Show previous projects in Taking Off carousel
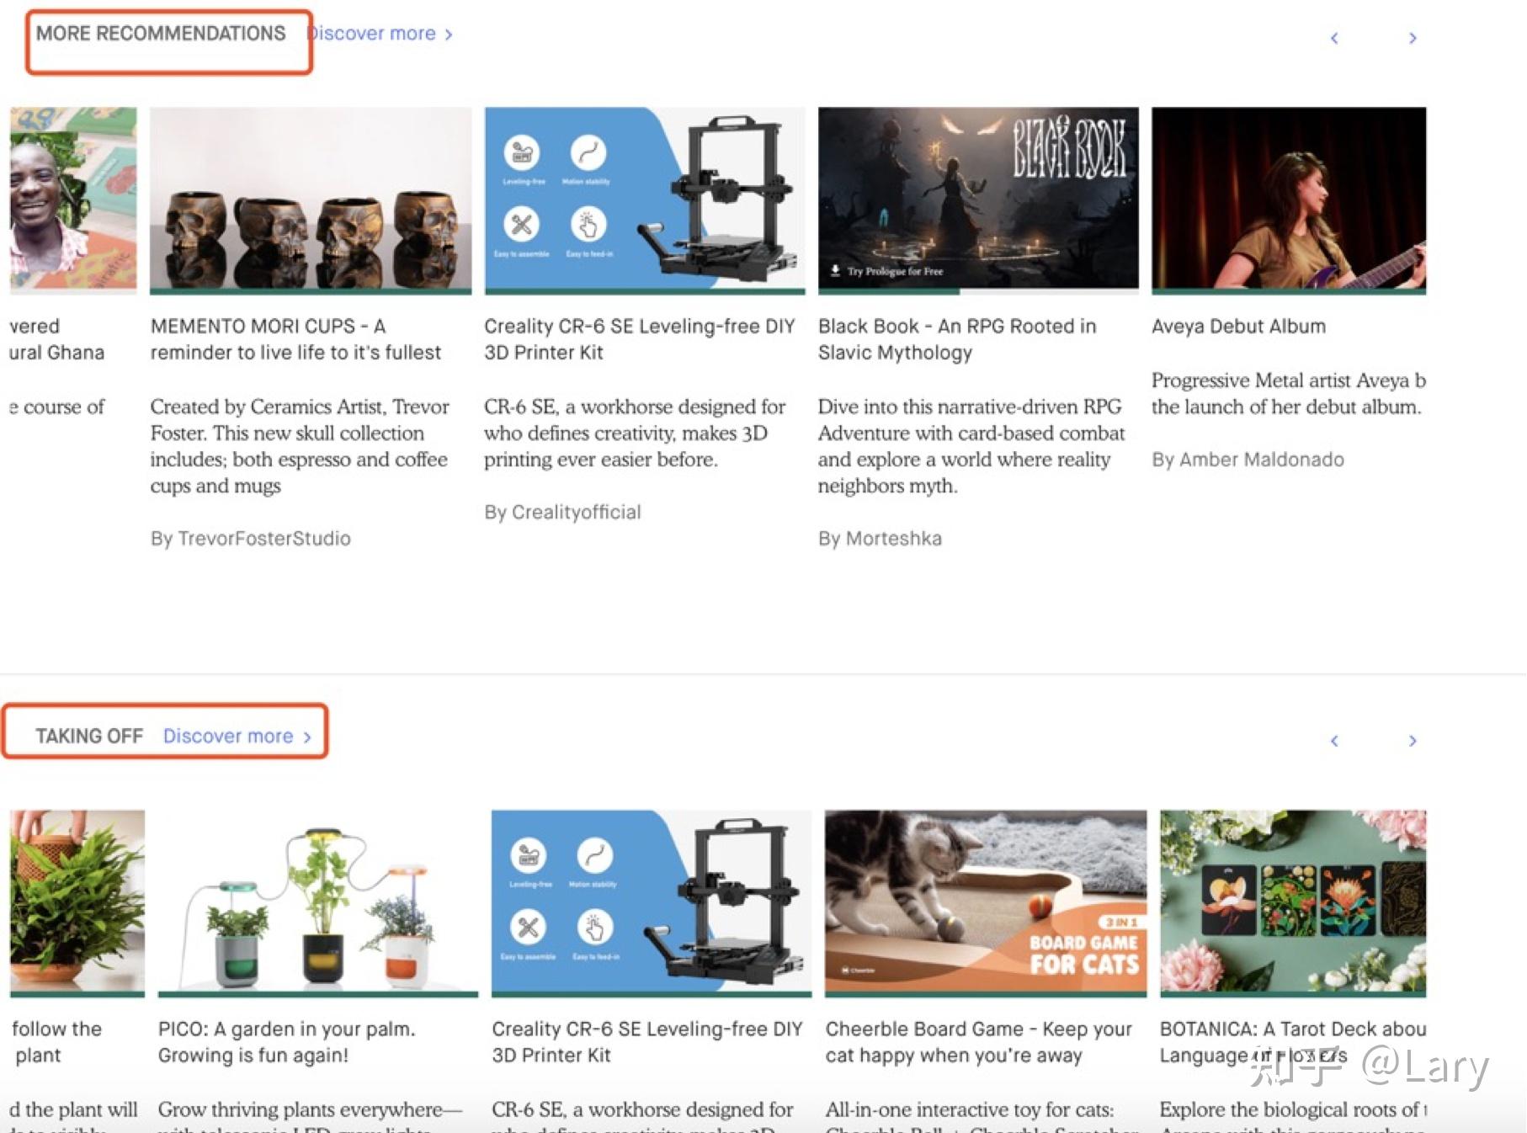Image resolution: width=1527 pixels, height=1133 pixels. pos(1334,741)
